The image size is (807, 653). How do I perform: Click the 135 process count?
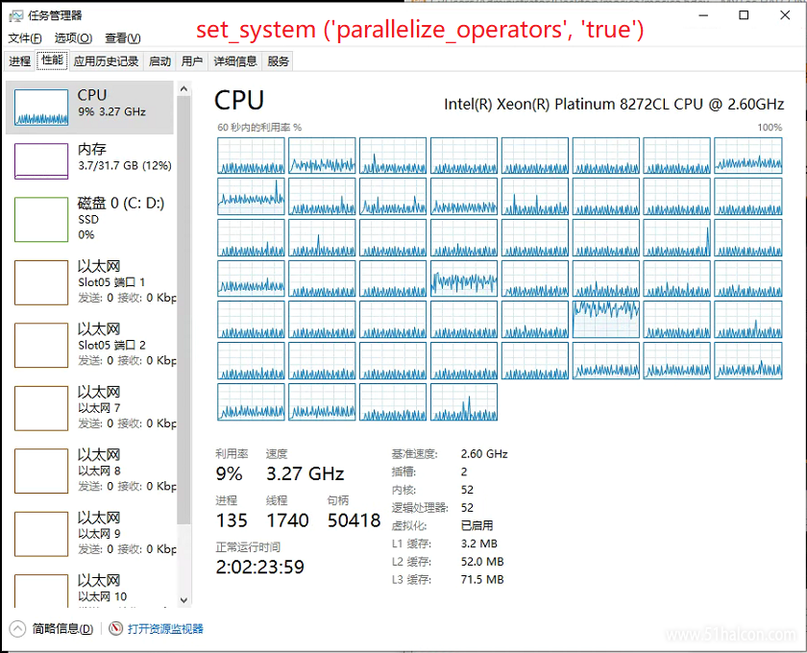(x=232, y=520)
